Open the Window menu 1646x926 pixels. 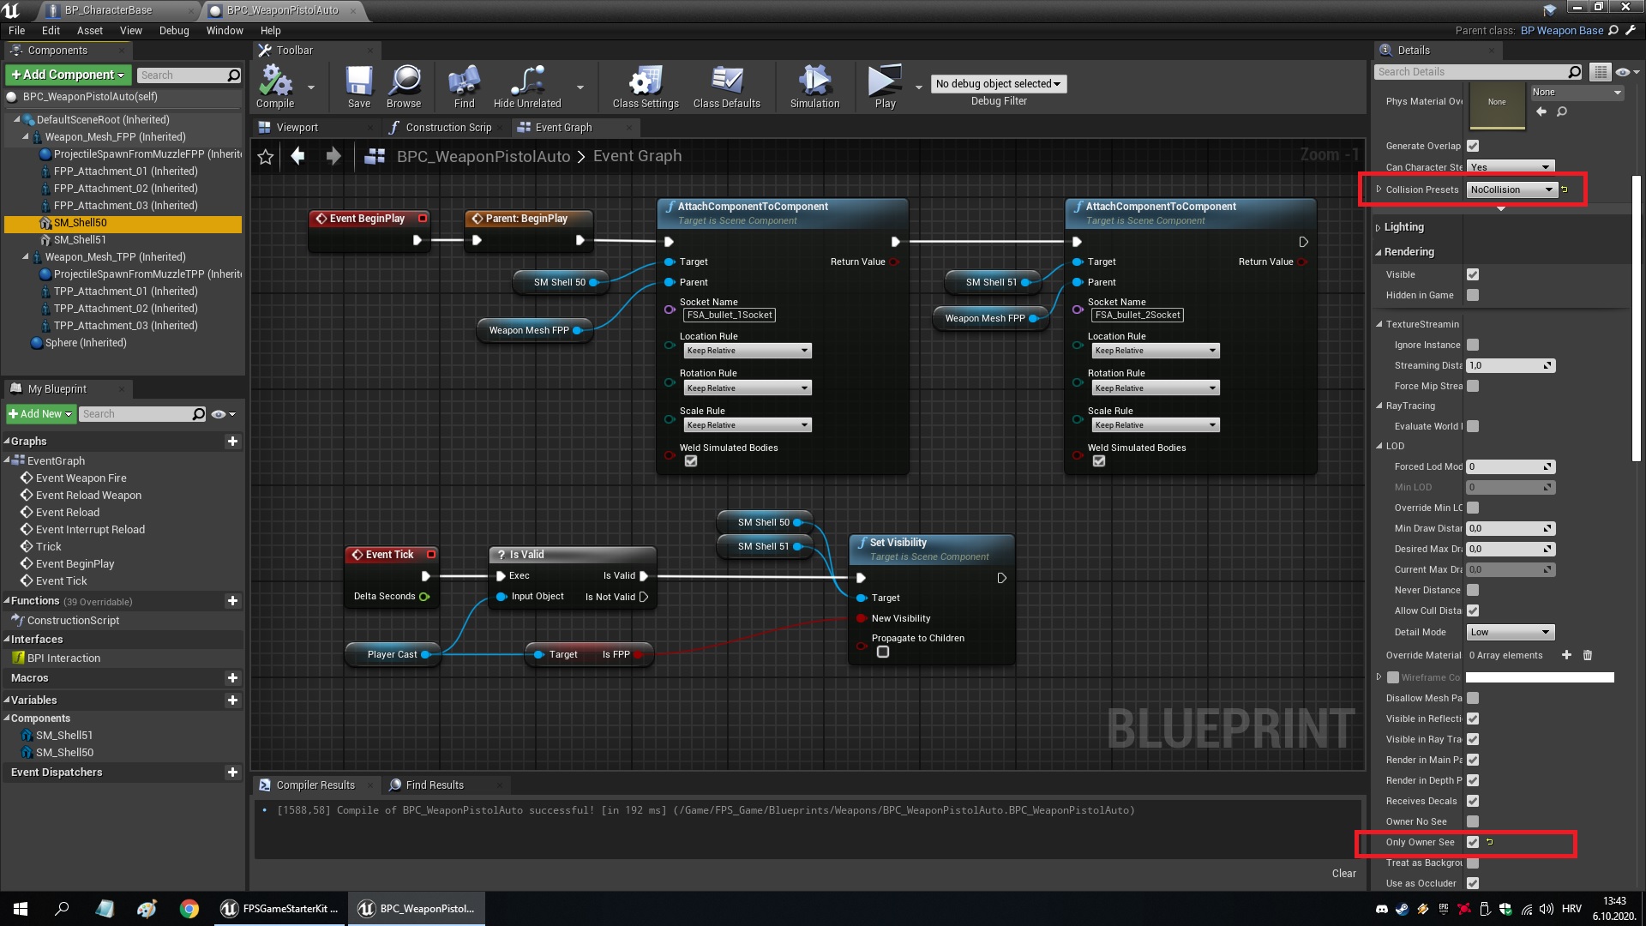[x=225, y=30]
